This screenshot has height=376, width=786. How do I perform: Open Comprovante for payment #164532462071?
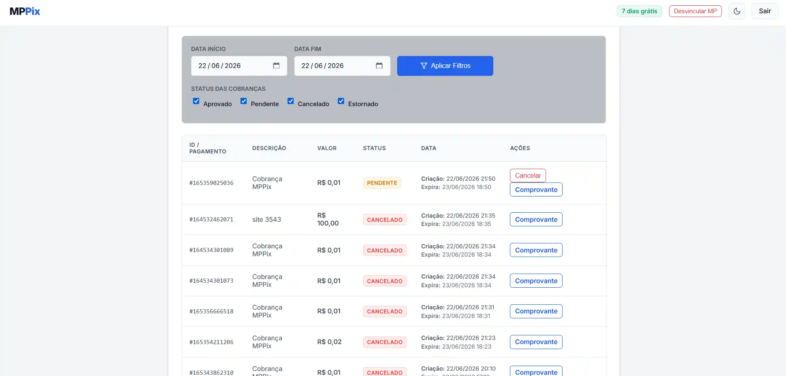(x=536, y=219)
